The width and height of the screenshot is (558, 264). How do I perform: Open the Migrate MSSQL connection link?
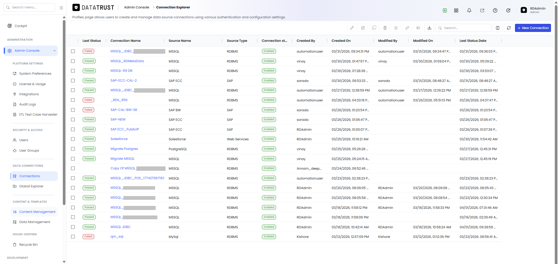pyautogui.click(x=122, y=159)
